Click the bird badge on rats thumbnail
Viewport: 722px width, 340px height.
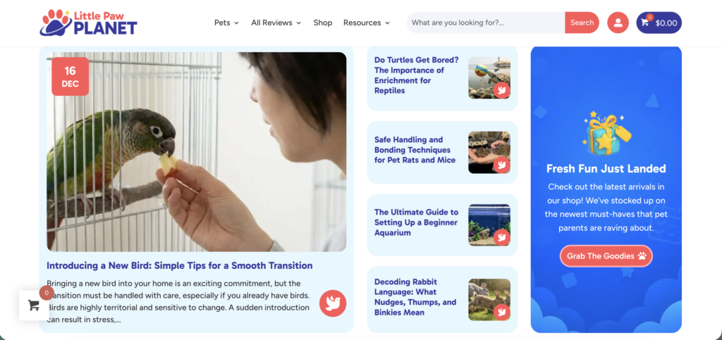tap(501, 165)
